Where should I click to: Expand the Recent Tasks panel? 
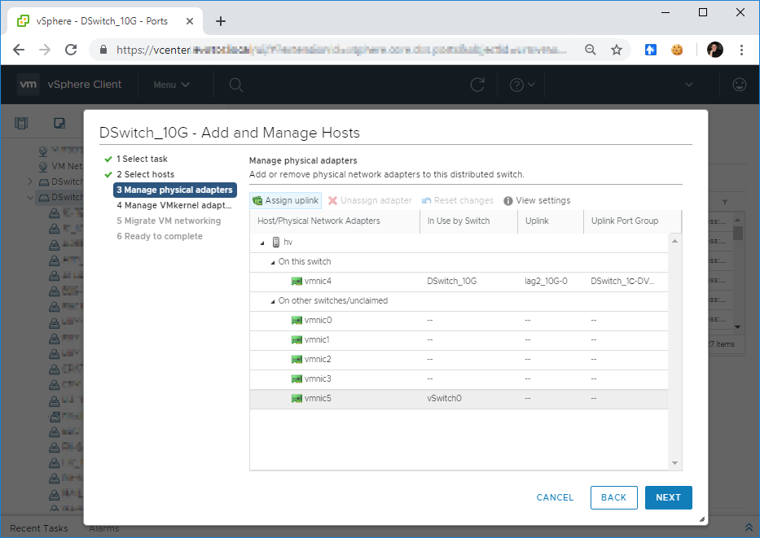(749, 527)
